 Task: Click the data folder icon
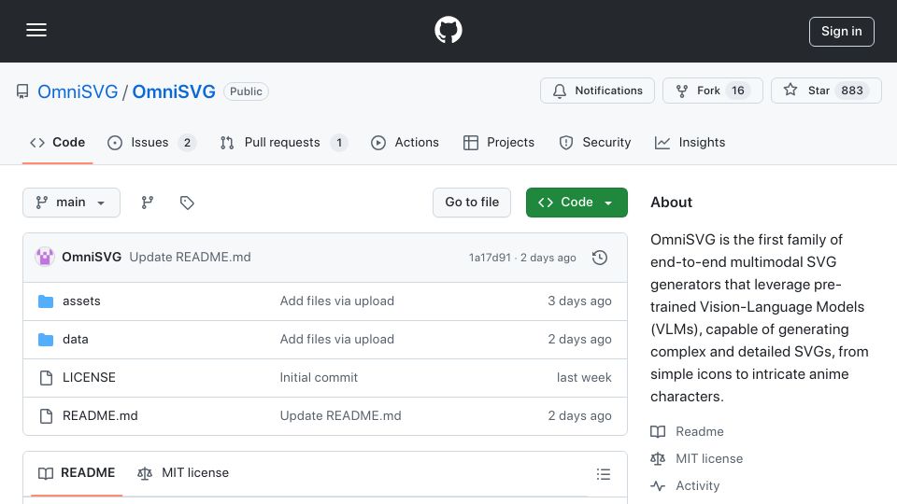46,340
